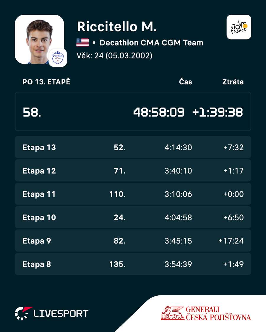
Task: Select the Etapa 8 row
Action: tap(133, 264)
